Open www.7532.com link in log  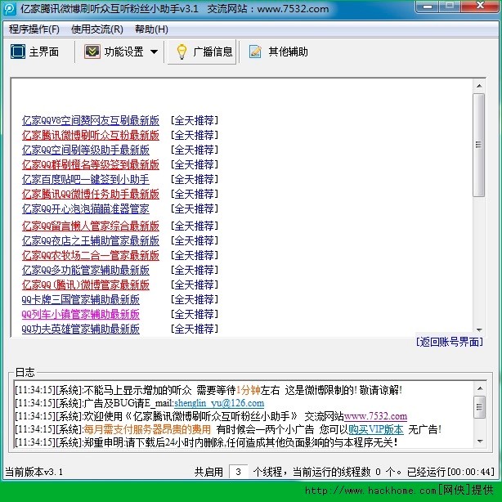pos(375,416)
